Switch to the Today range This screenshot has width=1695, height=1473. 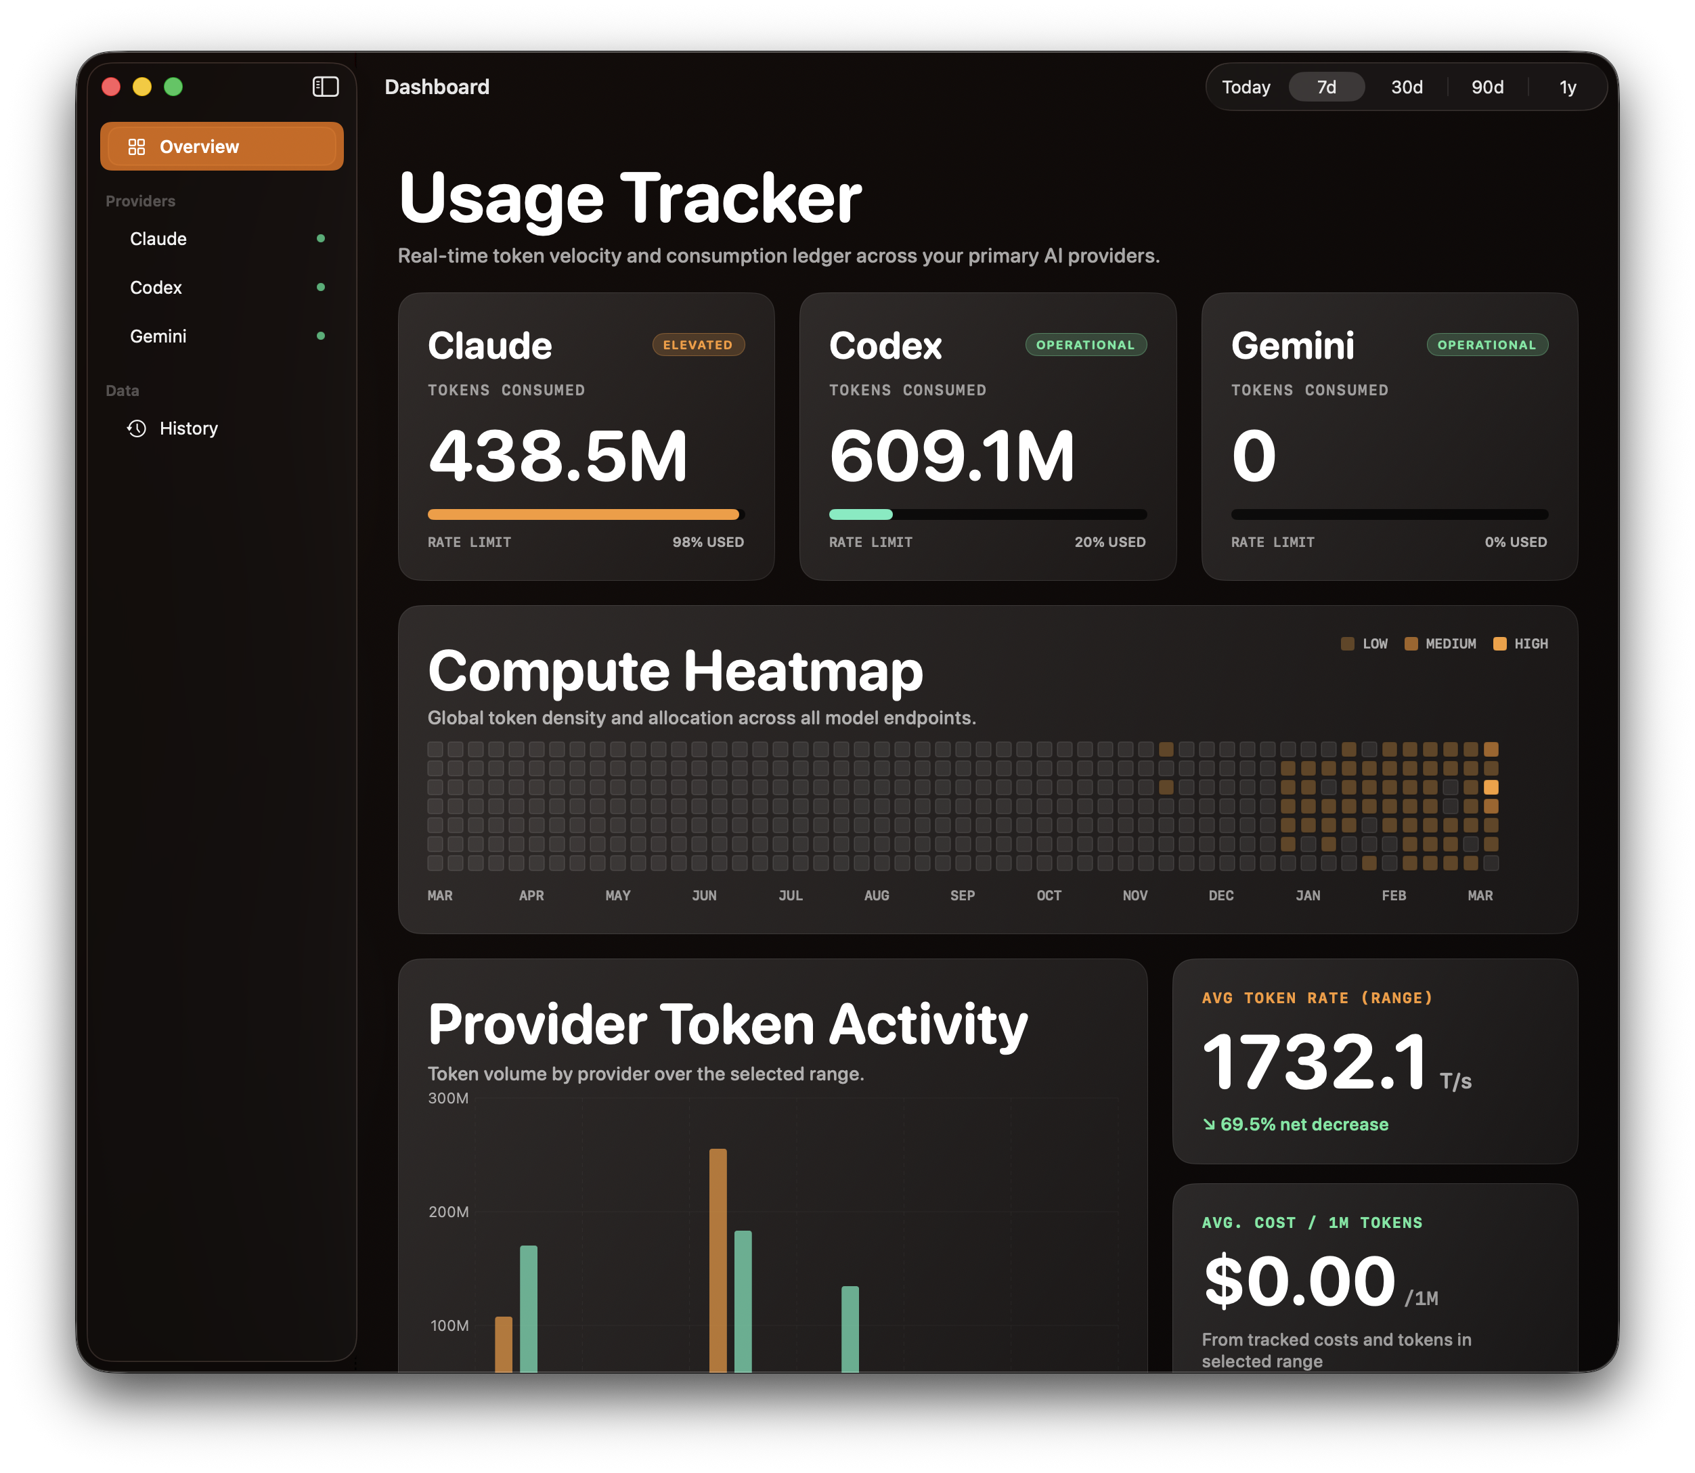click(x=1246, y=87)
